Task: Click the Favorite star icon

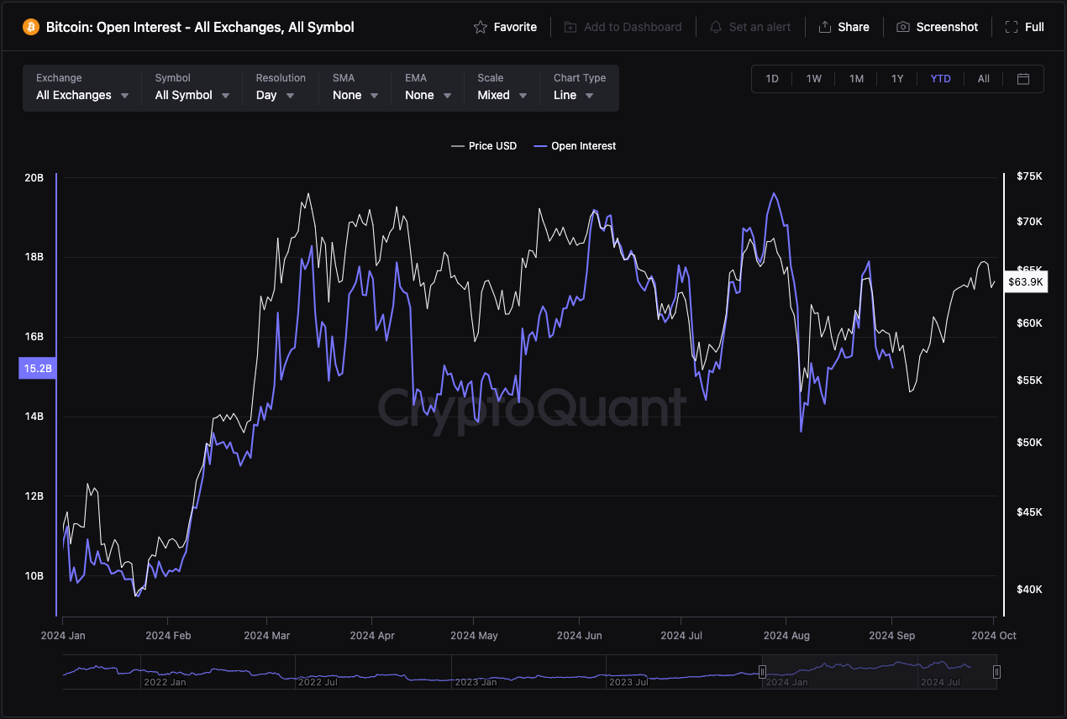Action: pyautogui.click(x=481, y=27)
